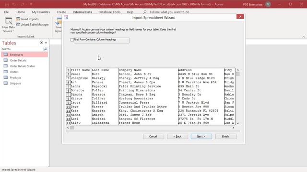Image resolution: width=307 pixels, height=172 pixels.
Task: Click the Company Name header cell
Action: [148, 70]
